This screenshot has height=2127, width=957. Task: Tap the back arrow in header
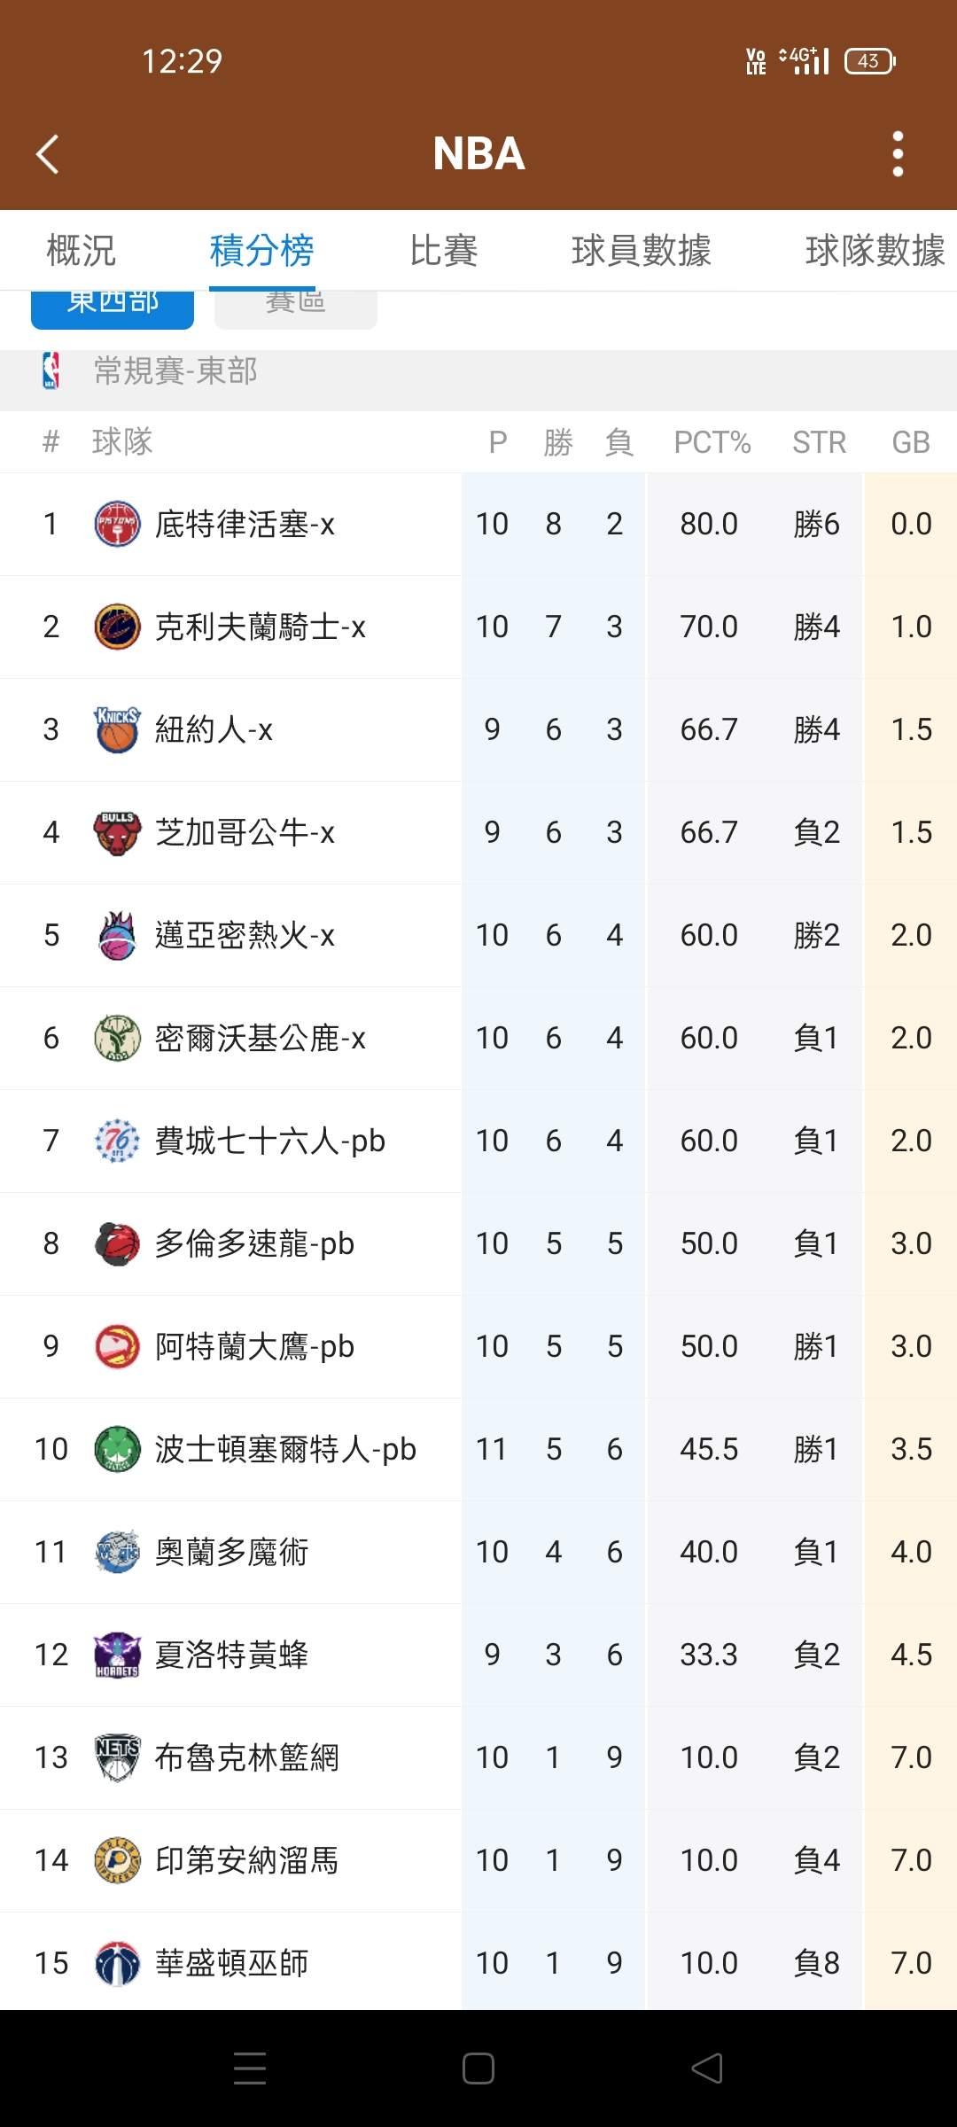[x=48, y=154]
